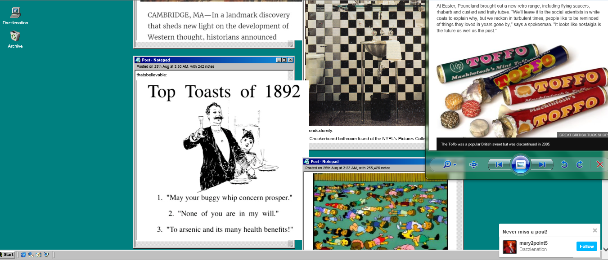Viewport: 608px width, 260px height.
Task: Click the title bar icon of Toasts Notepad window
Action: [x=138, y=60]
